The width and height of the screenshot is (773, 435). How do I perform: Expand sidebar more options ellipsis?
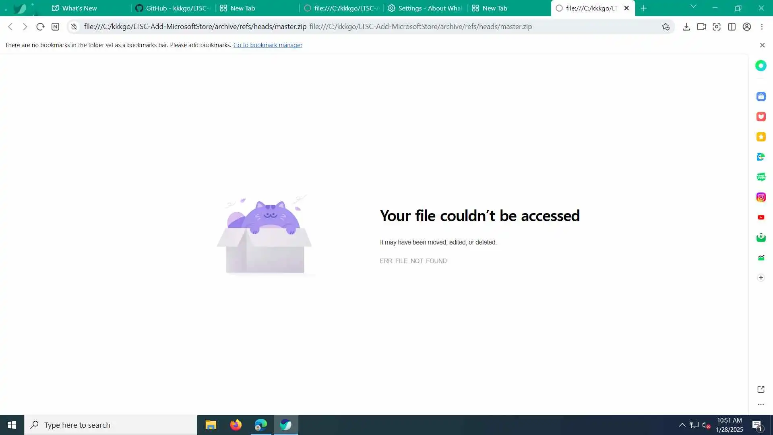pos(761,404)
